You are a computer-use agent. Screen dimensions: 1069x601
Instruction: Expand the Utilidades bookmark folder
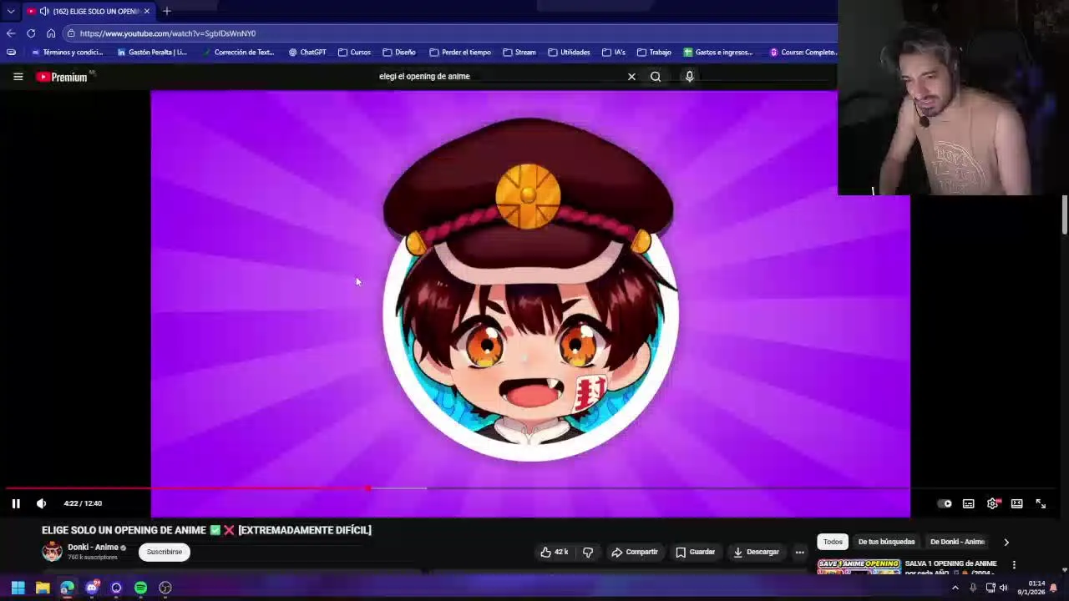click(x=569, y=52)
